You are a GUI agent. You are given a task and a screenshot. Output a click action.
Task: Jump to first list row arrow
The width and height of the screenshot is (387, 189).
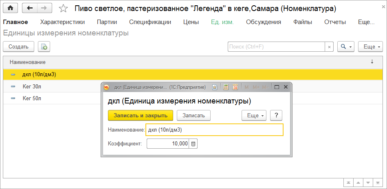point(348,183)
